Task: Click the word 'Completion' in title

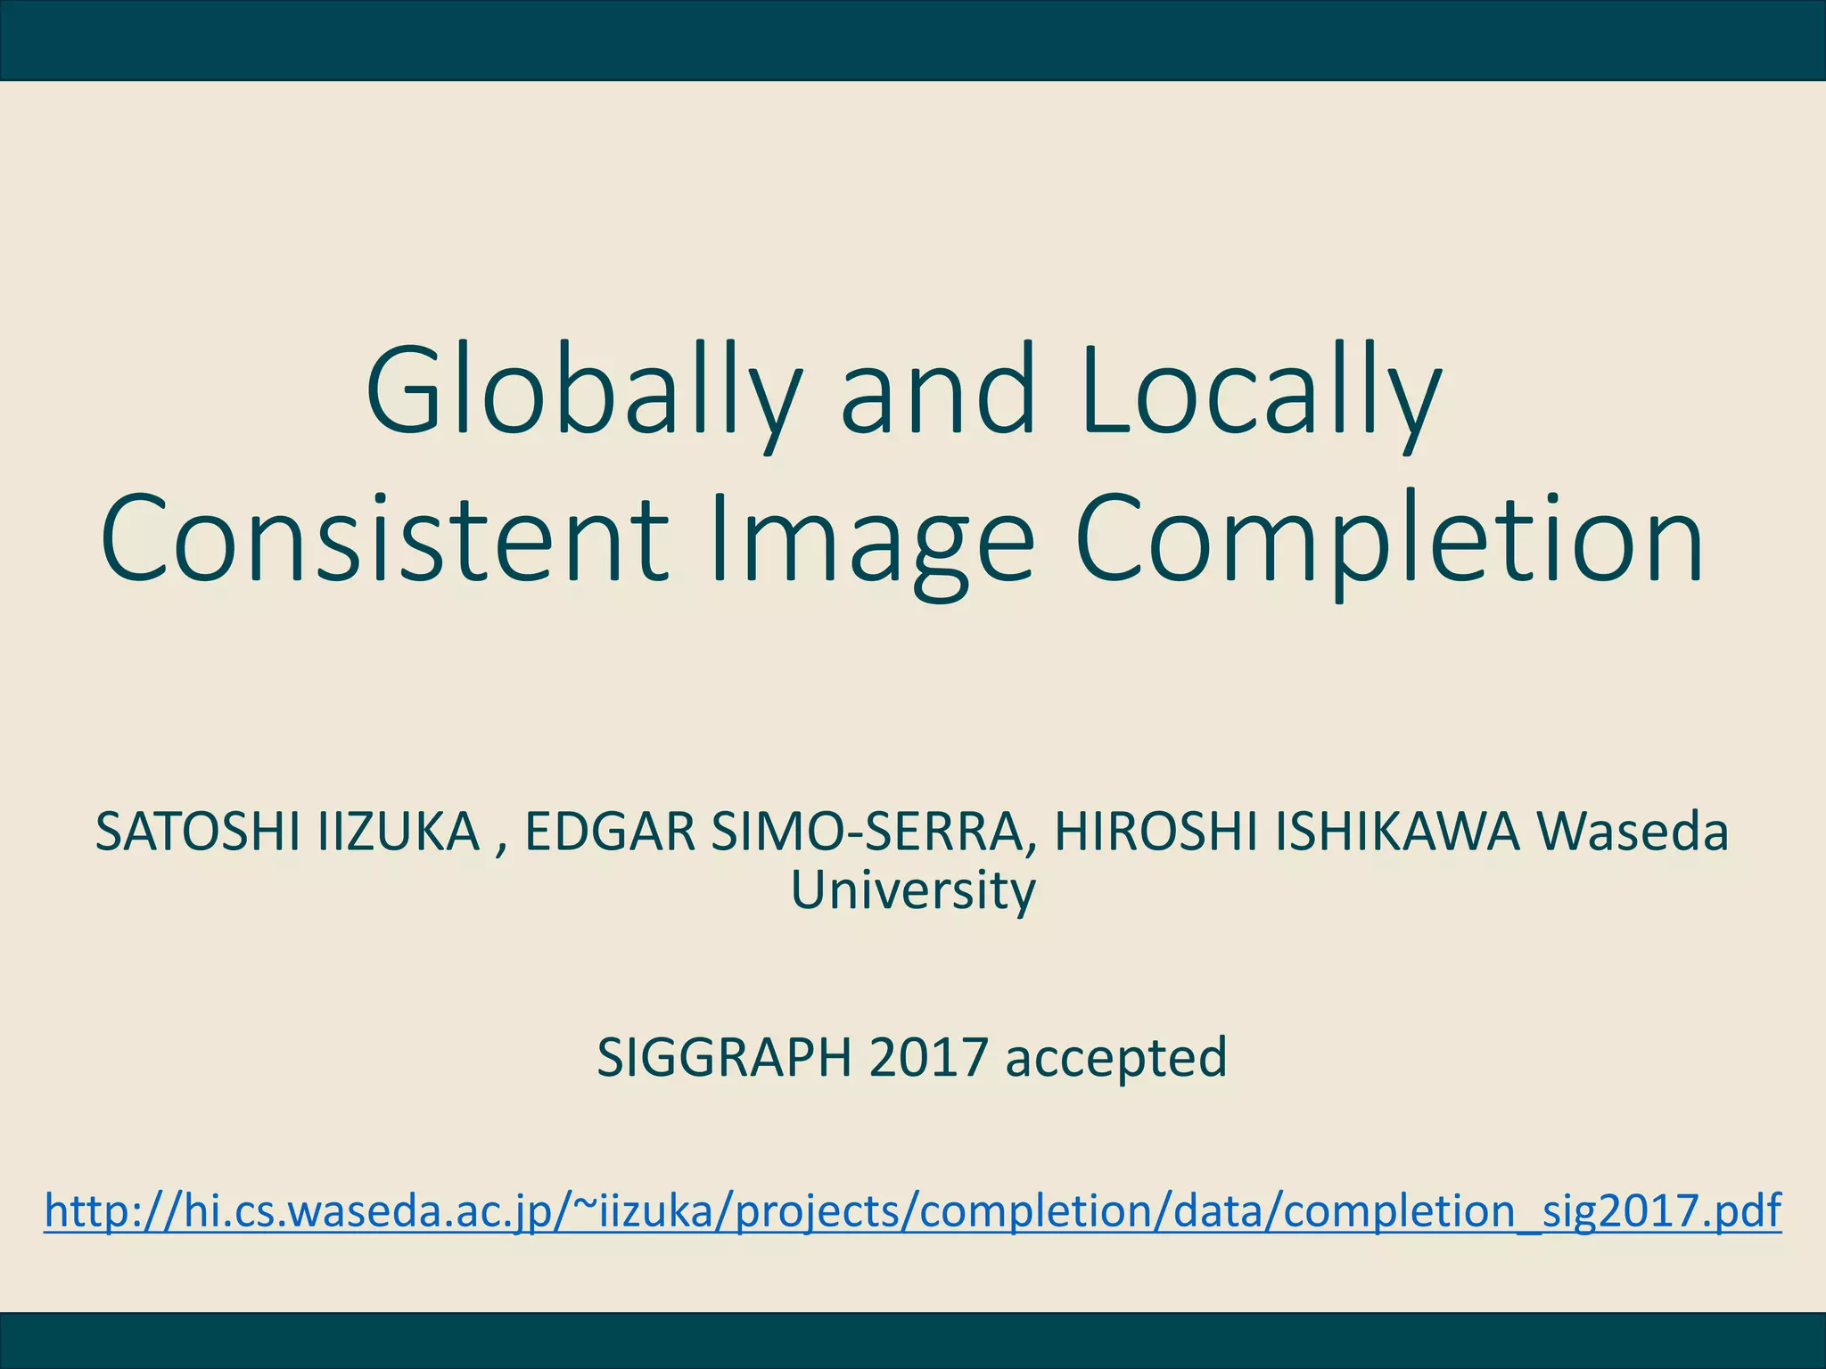Action: [x=1389, y=541]
